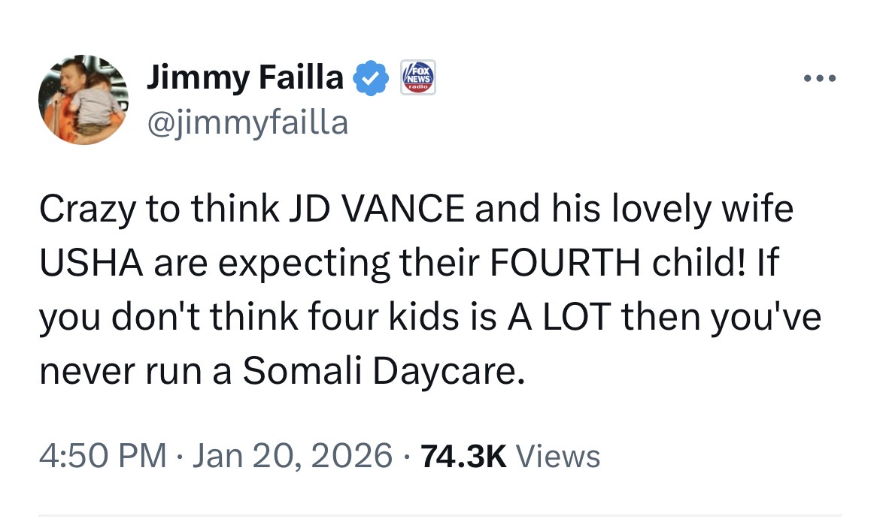Click the word Views in the footer
880x525 pixels.
[x=560, y=456]
